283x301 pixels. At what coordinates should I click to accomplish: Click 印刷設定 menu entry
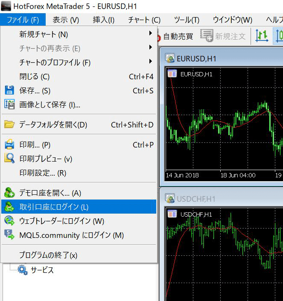pyautogui.click(x=43, y=173)
